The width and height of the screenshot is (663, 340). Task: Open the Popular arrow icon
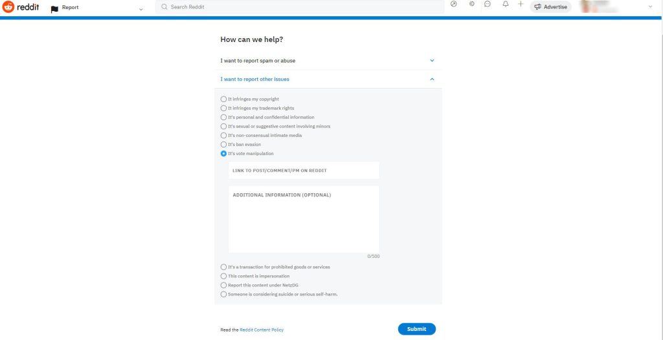pos(453,5)
